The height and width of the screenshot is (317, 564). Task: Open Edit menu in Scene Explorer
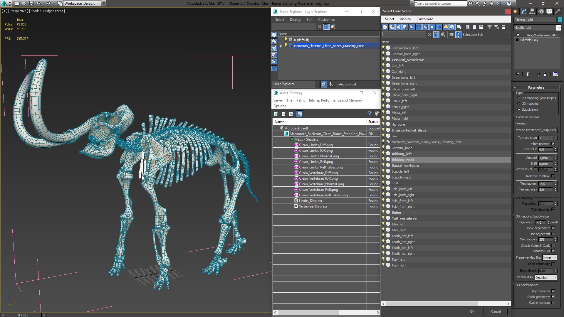pyautogui.click(x=310, y=20)
